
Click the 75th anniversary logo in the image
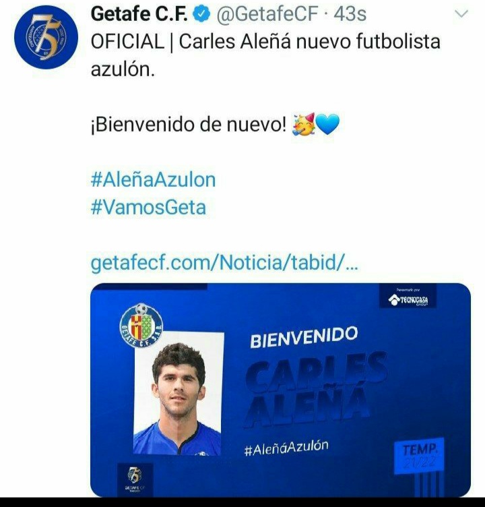(135, 478)
